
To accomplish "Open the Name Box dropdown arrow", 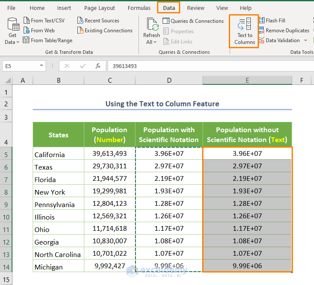I will click(x=42, y=66).
